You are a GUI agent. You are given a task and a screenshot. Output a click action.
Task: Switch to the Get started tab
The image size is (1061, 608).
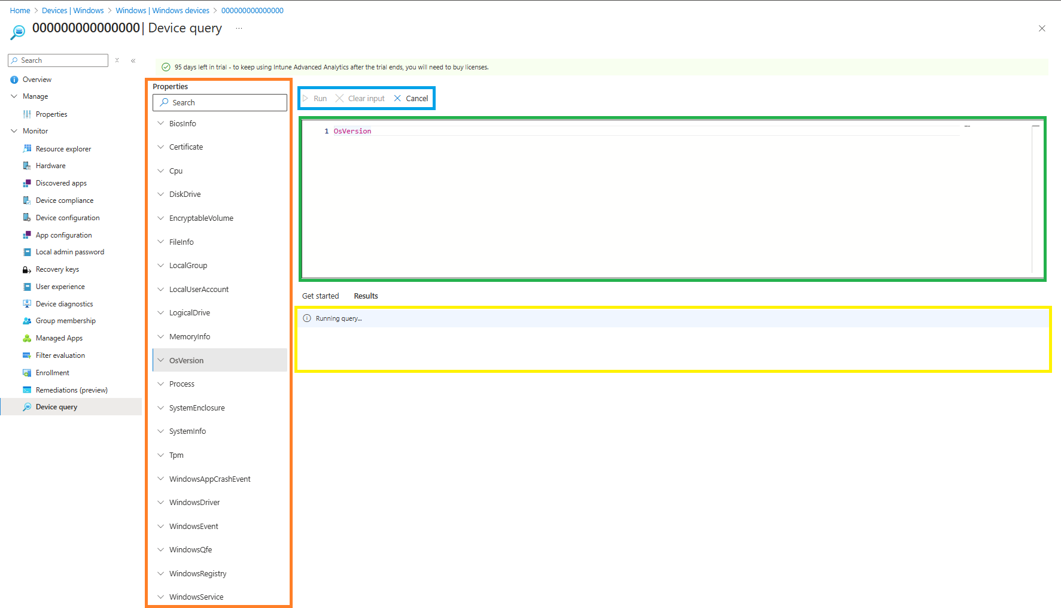click(320, 296)
